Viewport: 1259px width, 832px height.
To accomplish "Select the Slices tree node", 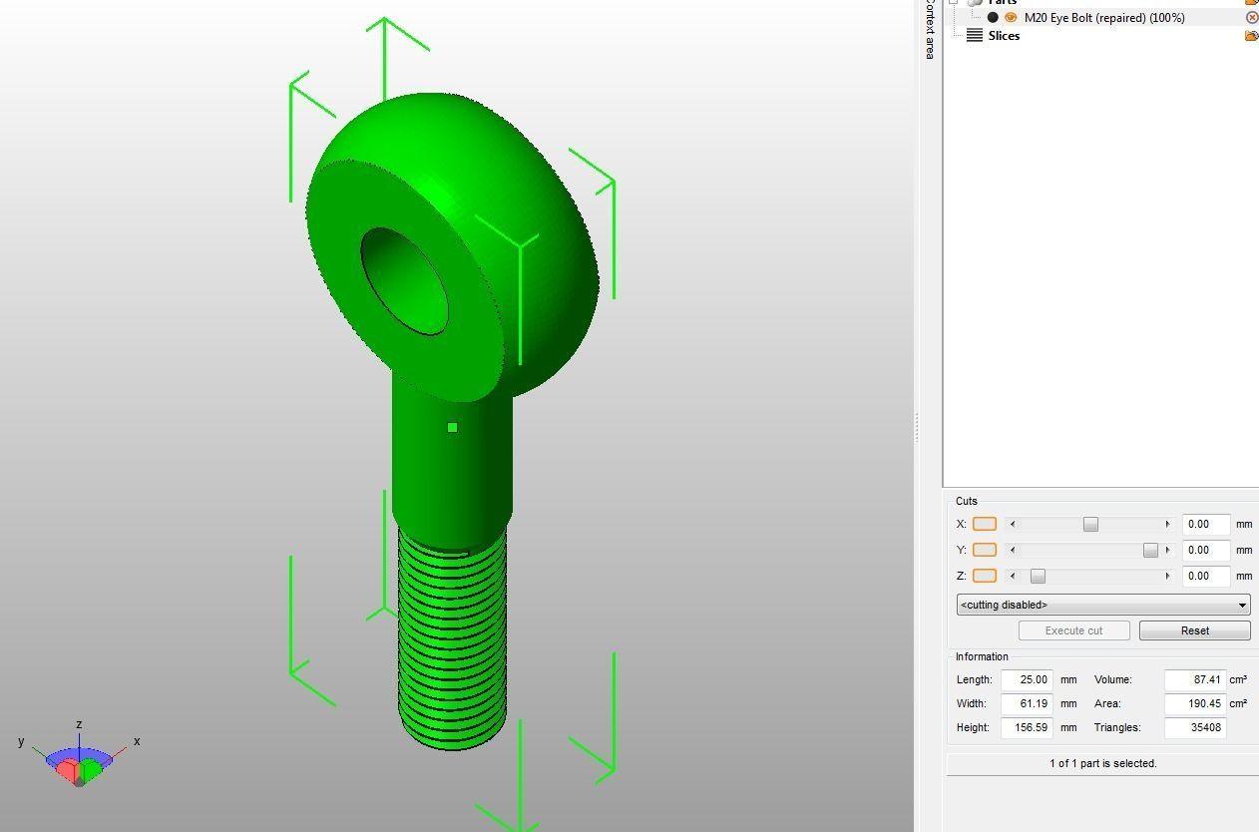I will [x=1004, y=36].
